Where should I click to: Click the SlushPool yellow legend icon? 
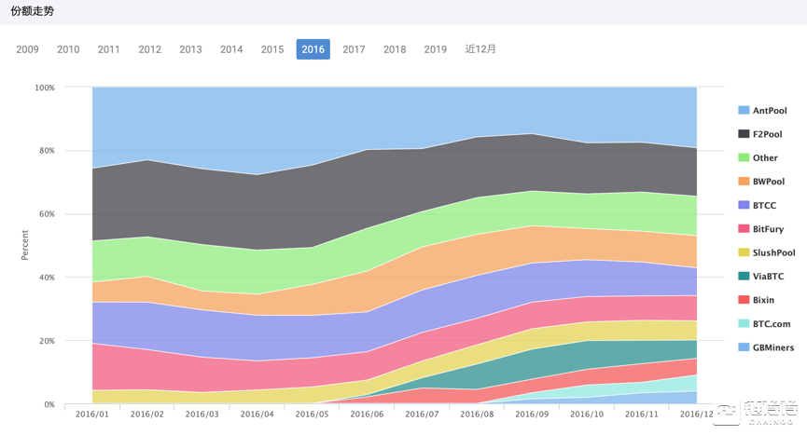click(744, 253)
